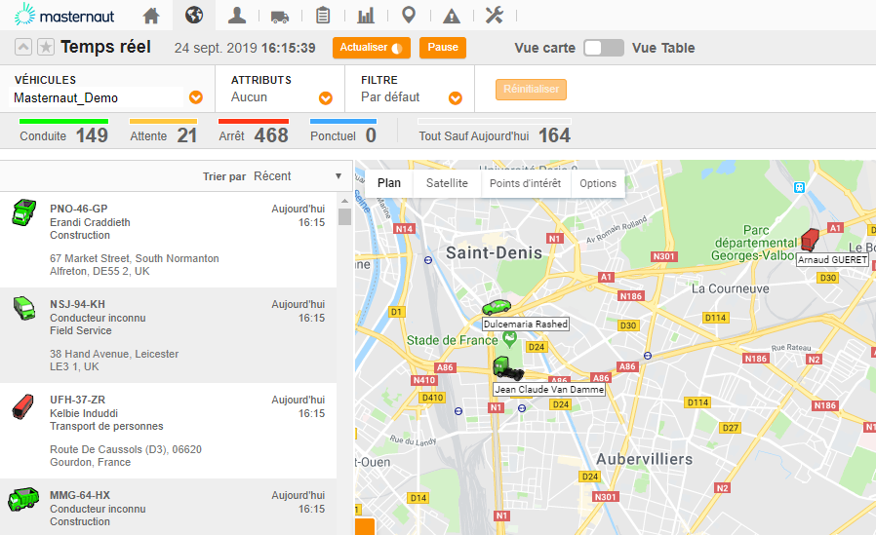The height and width of the screenshot is (535, 876).
Task: Switch map to Plan view
Action: [x=389, y=183]
